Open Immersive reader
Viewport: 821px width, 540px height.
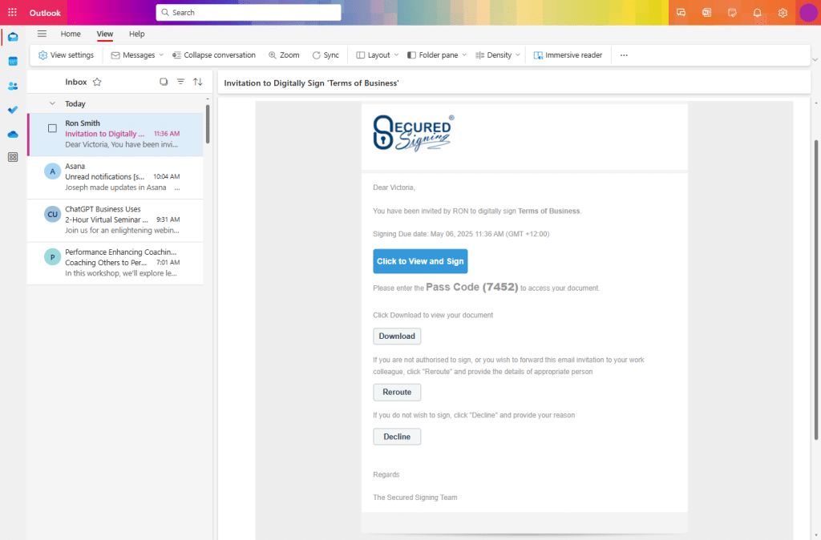click(x=568, y=55)
